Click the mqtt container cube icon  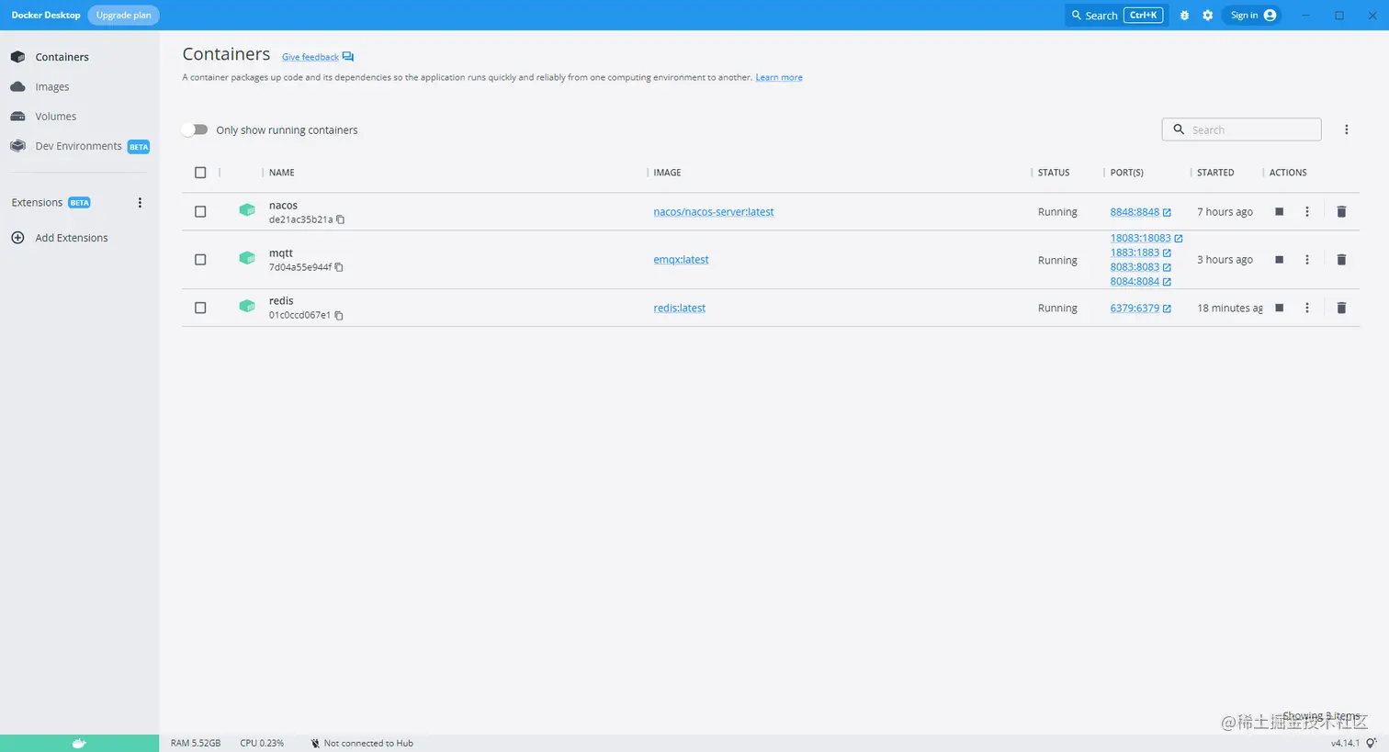tap(247, 258)
